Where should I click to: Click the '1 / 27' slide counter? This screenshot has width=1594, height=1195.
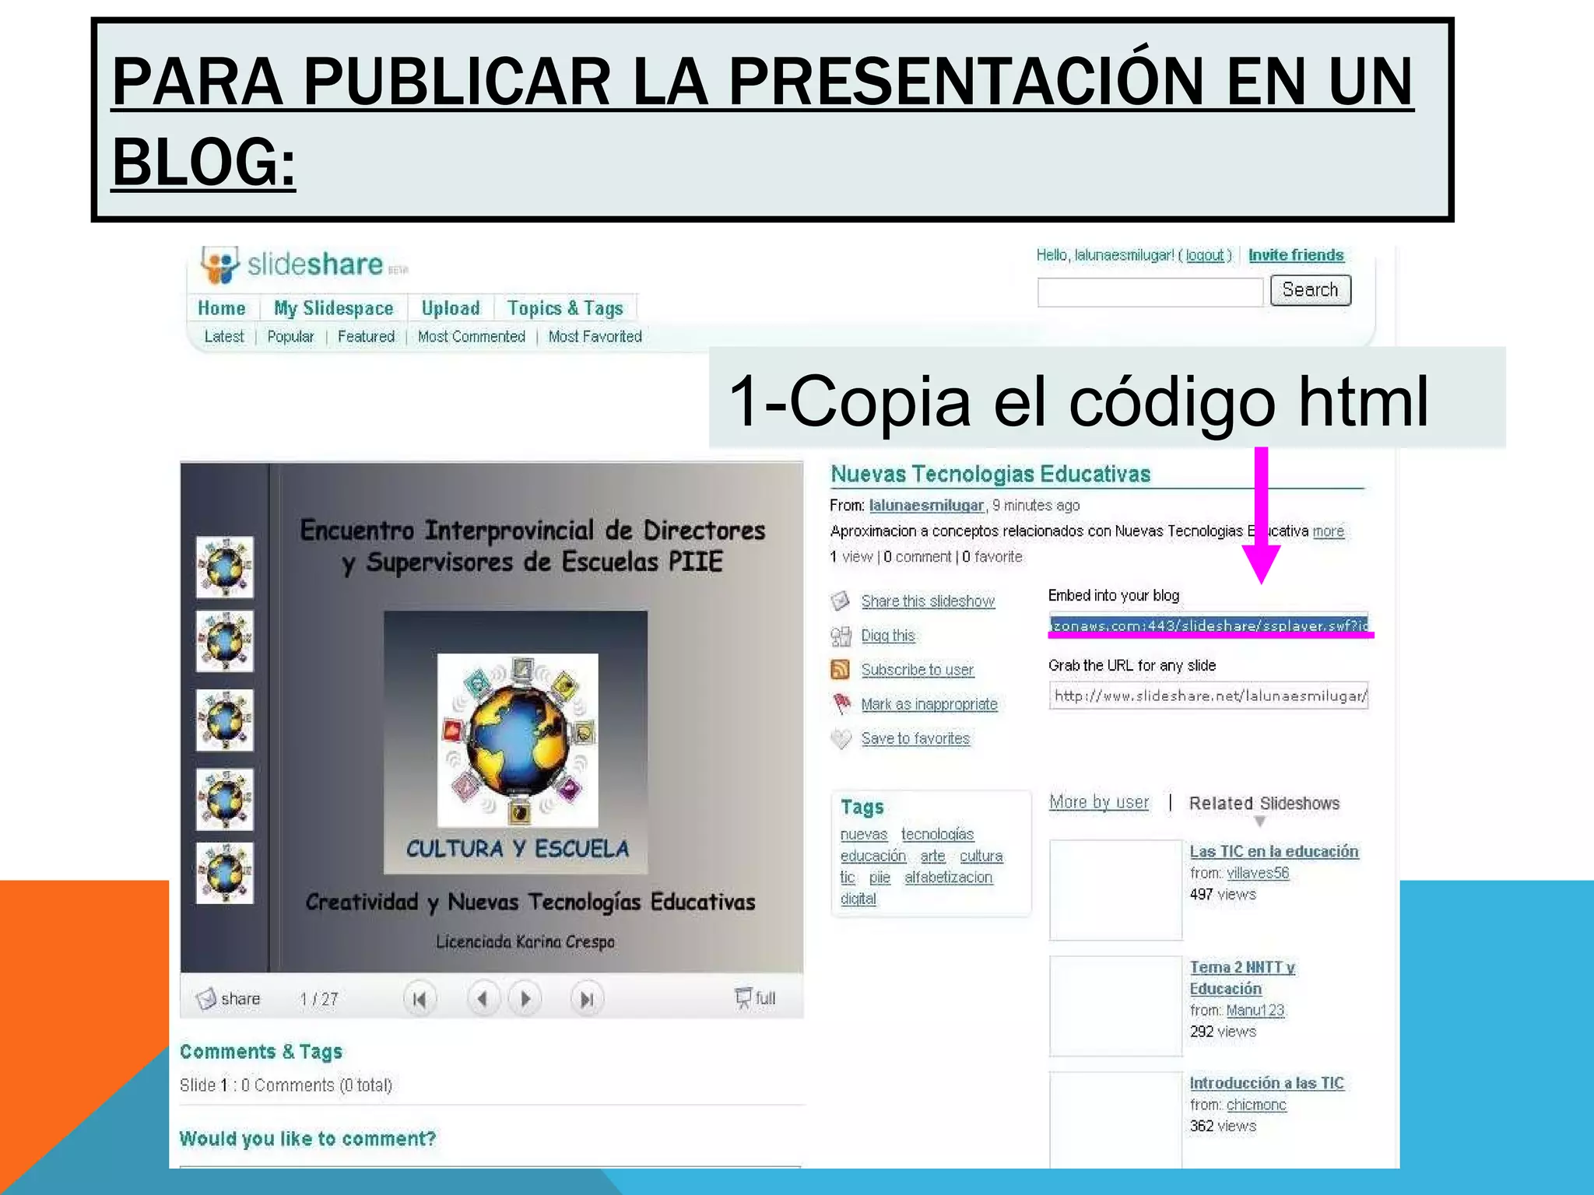click(319, 999)
